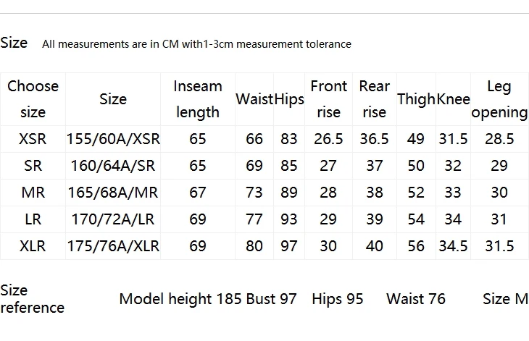Select the 155/60A/XSR size cell
The height and width of the screenshot is (341, 529).
(x=113, y=139)
